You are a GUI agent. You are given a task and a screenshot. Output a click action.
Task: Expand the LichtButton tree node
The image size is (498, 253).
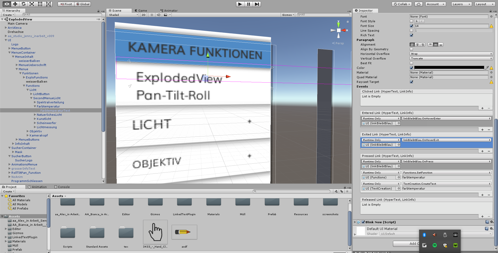31,94
